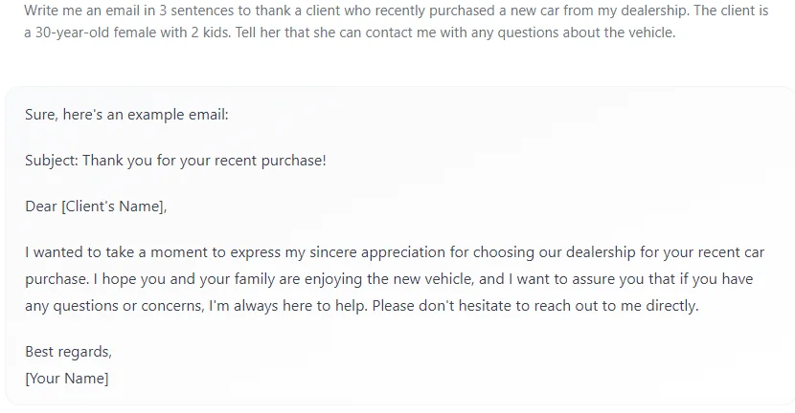Click the prompt line mentioning "30-year-old female"
795x413 pixels.
tap(350, 33)
